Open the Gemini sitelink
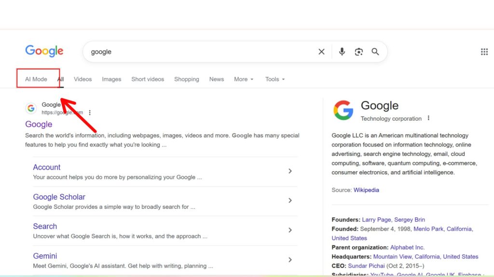Image resolution: width=494 pixels, height=277 pixels. coord(45,256)
